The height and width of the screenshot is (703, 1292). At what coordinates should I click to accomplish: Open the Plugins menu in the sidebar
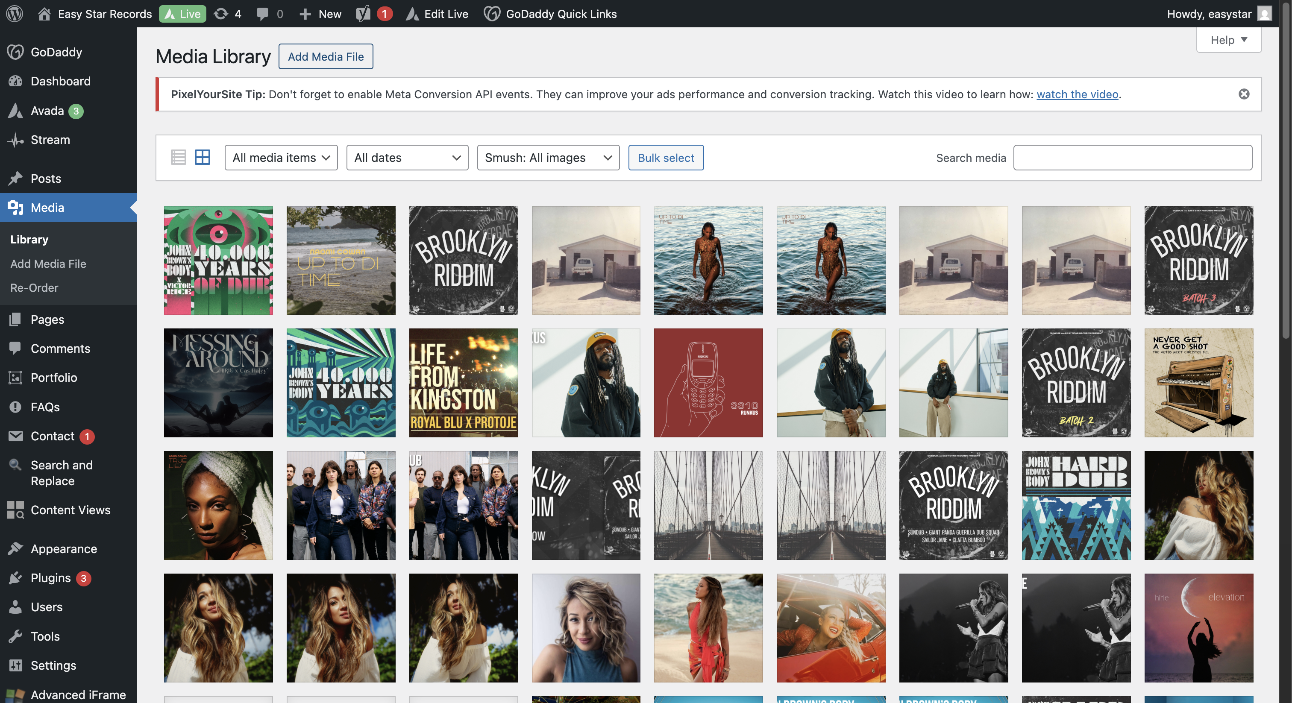click(51, 577)
